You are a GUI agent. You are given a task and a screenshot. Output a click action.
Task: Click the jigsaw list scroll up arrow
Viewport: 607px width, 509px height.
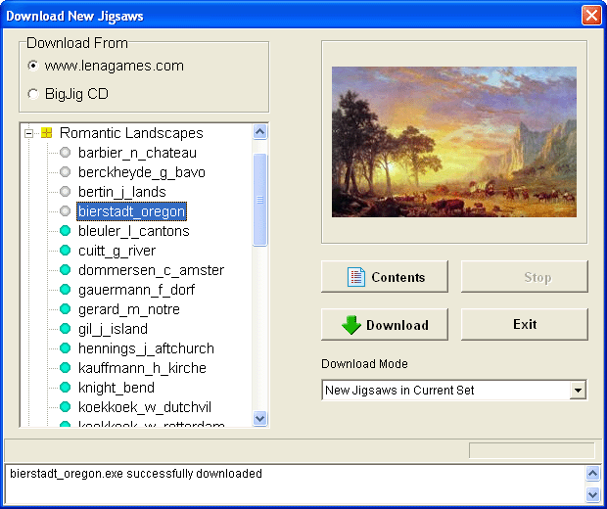260,132
